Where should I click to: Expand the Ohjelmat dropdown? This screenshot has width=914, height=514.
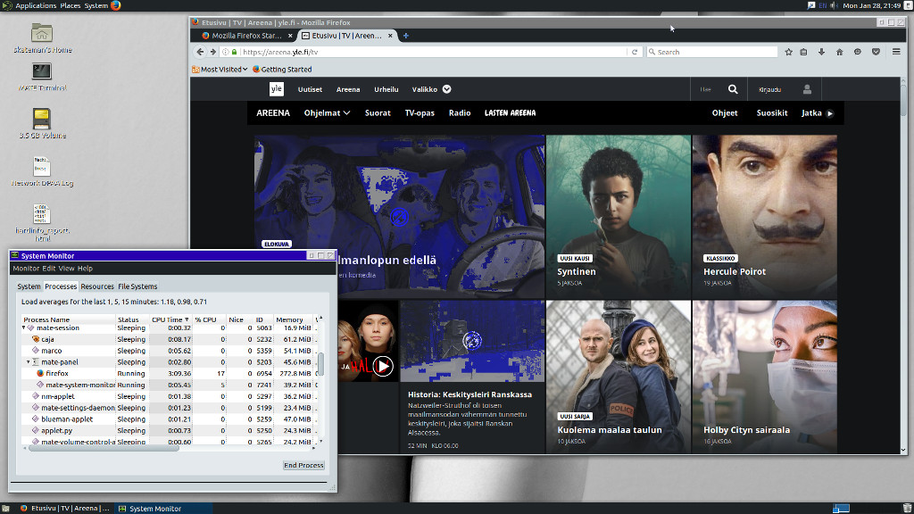point(327,113)
